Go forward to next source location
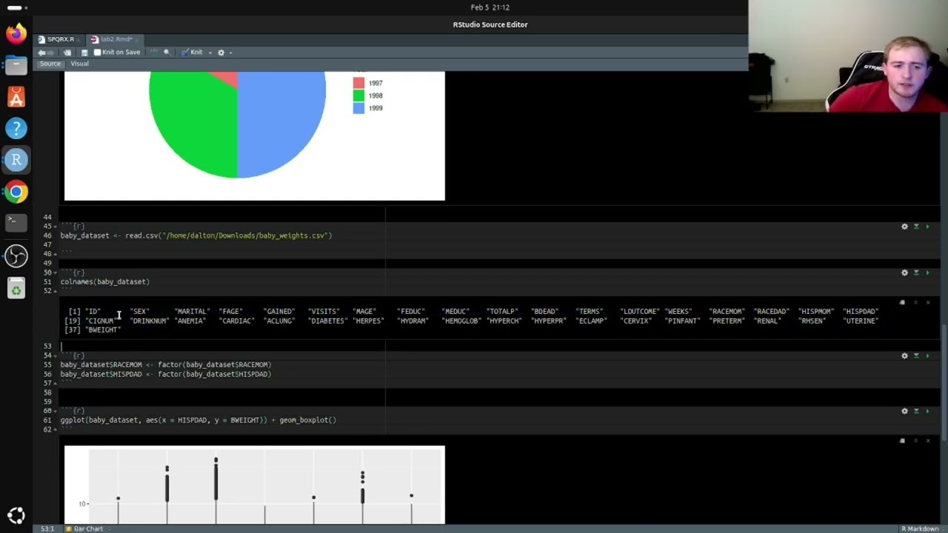 [50, 53]
